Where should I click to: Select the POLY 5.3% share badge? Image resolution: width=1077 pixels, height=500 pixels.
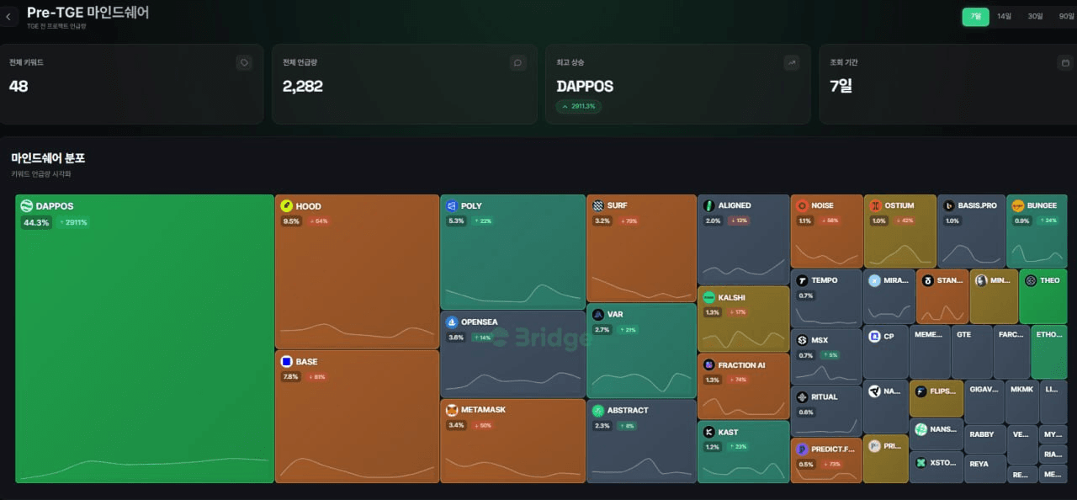coord(456,221)
